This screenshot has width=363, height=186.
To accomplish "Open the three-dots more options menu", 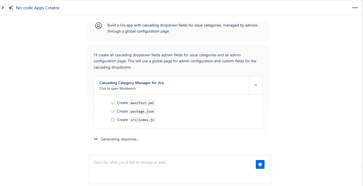I will point(355,8).
